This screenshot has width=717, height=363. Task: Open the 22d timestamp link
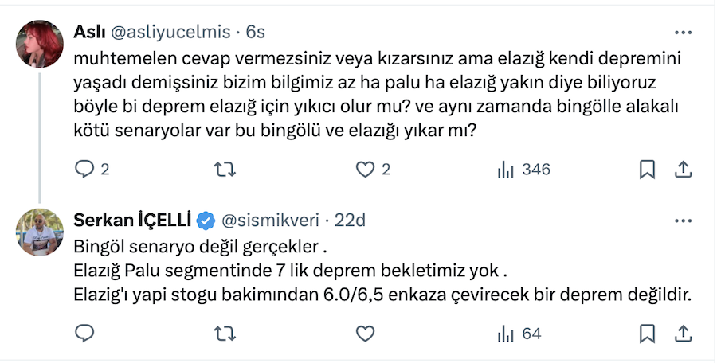[351, 219]
